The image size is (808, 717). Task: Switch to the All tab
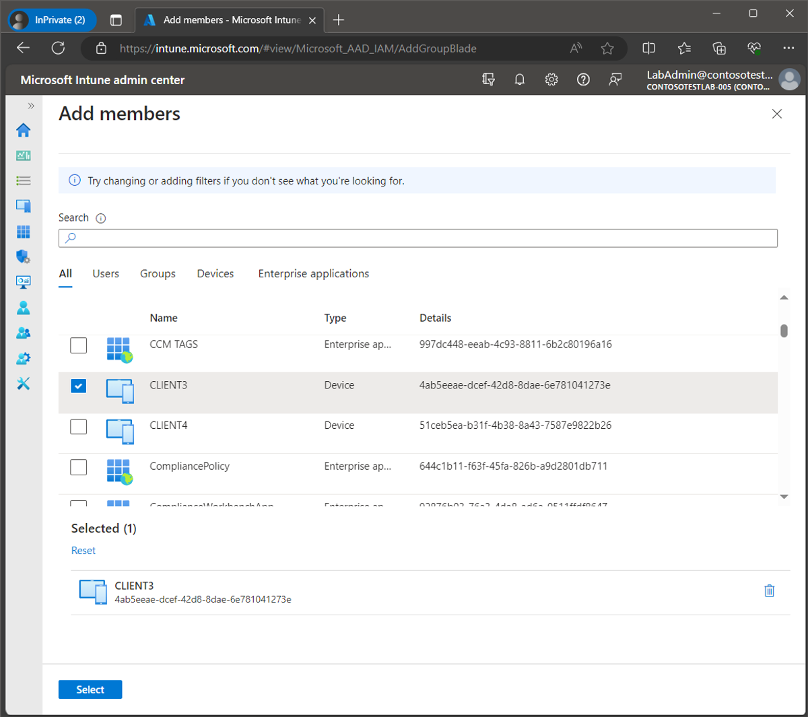[x=65, y=273]
